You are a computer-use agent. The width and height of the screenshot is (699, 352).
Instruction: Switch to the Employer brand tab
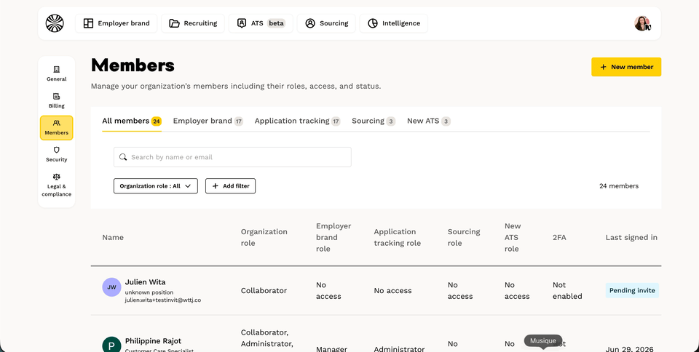coord(208,121)
